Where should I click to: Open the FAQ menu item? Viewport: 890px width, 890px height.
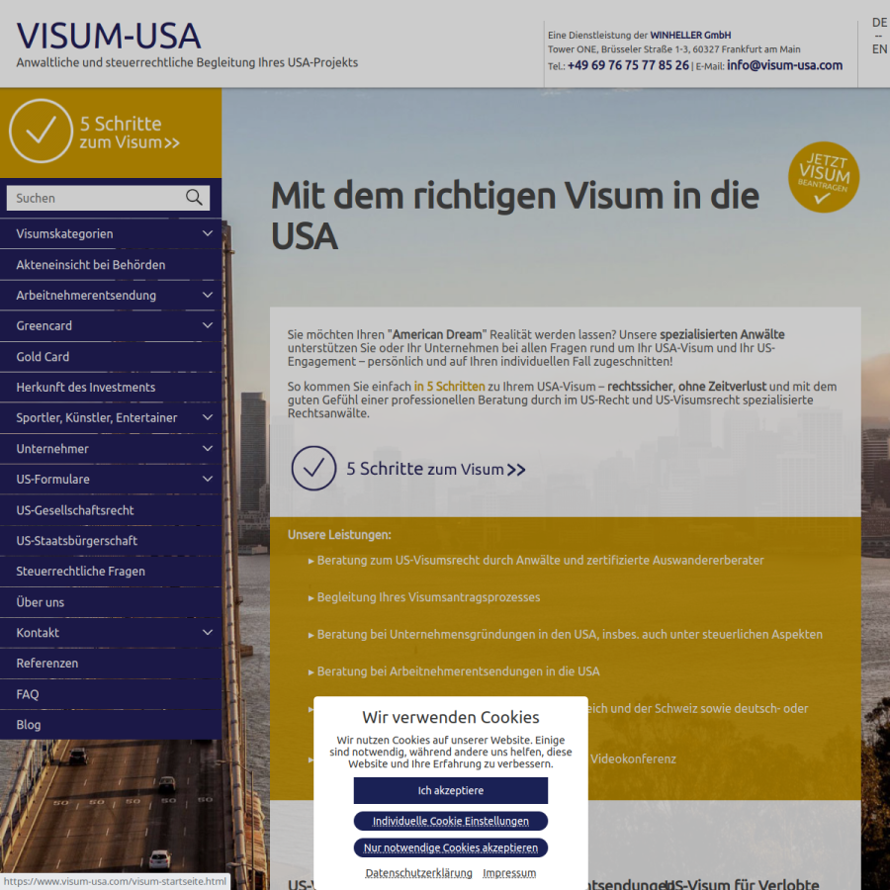[111, 694]
